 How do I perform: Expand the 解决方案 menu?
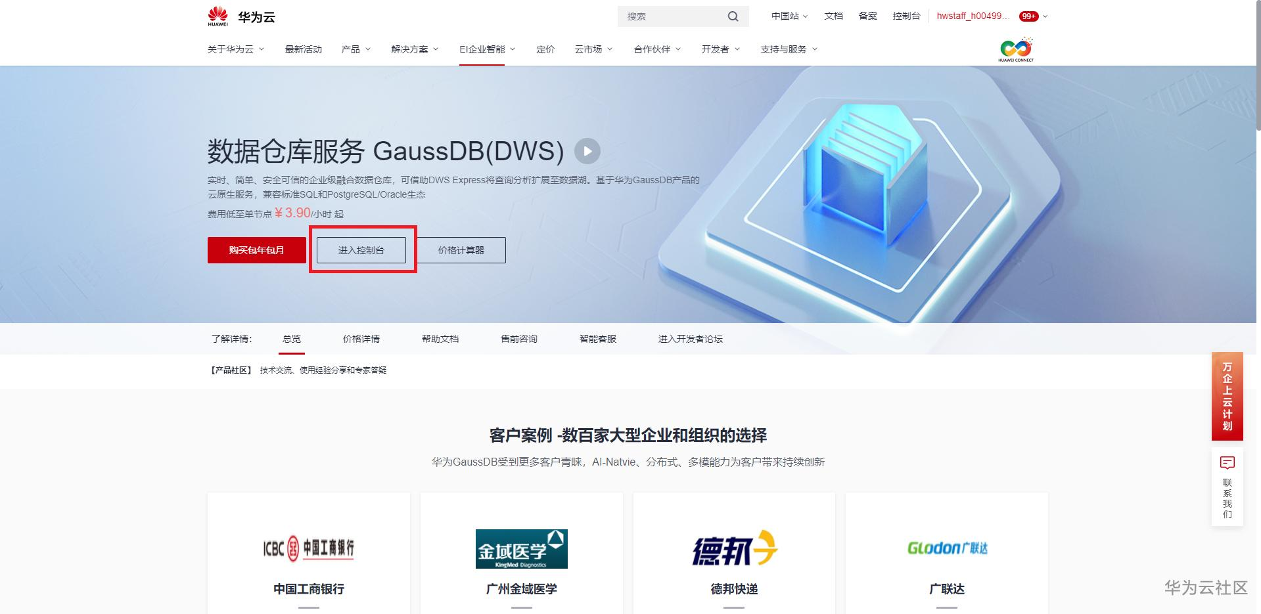coord(415,49)
